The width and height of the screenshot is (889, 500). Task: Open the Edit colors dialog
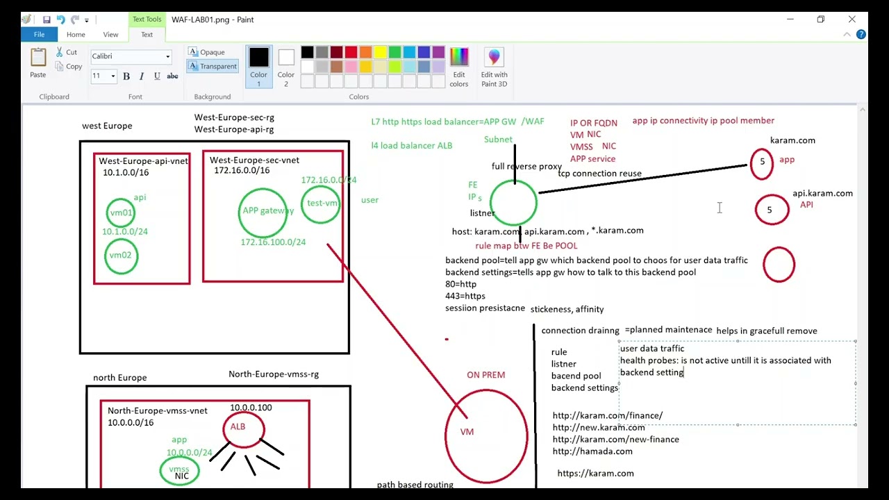coord(458,67)
